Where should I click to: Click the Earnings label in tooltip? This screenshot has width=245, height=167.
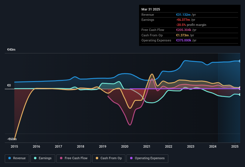tap(148, 20)
